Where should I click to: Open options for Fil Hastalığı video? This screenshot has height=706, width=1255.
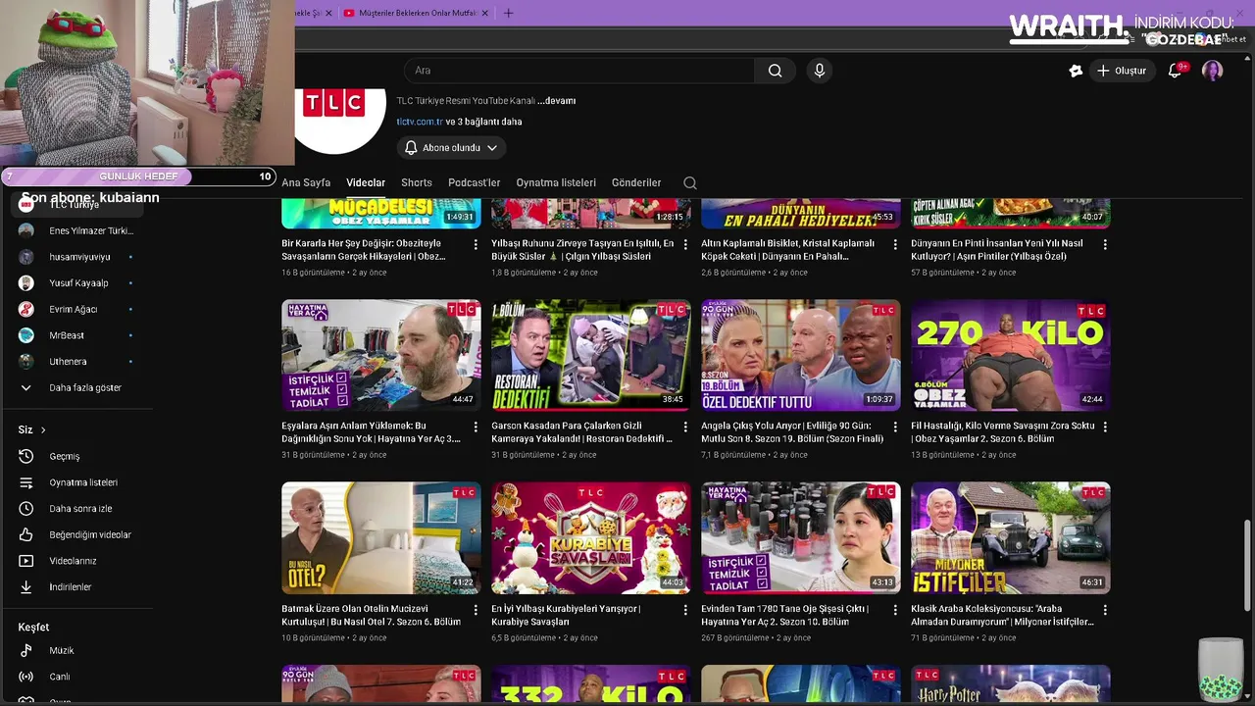[x=1105, y=427]
